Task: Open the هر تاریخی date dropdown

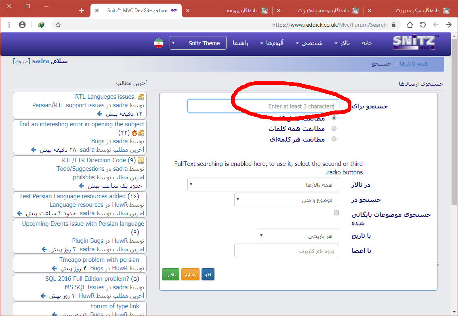Action: [298, 235]
